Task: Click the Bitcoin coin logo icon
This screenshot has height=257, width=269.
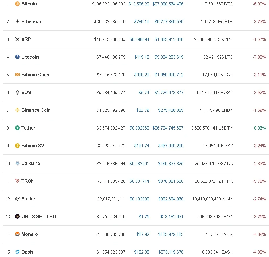Action: coord(17,4)
